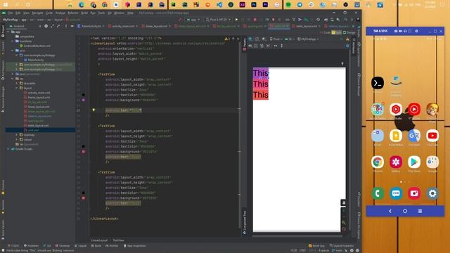Screen dimensions: 450x253
Task: Switch to the table_layout.xml tab
Action: tap(306, 26)
